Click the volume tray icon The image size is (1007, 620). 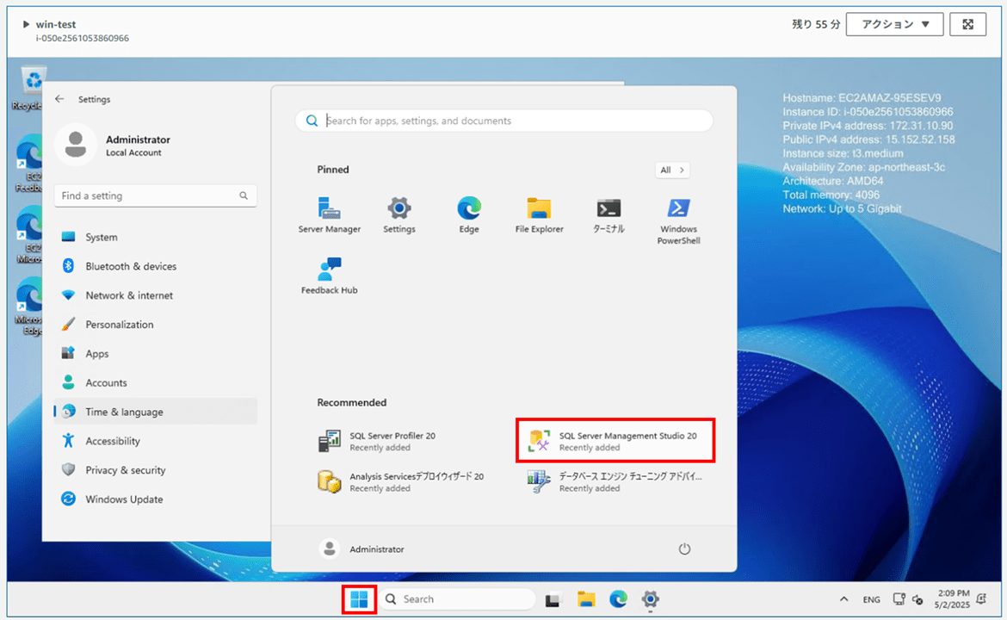917,600
